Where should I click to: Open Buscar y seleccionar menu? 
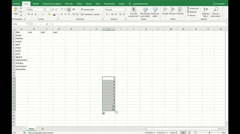pyautogui.click(x=216, y=12)
